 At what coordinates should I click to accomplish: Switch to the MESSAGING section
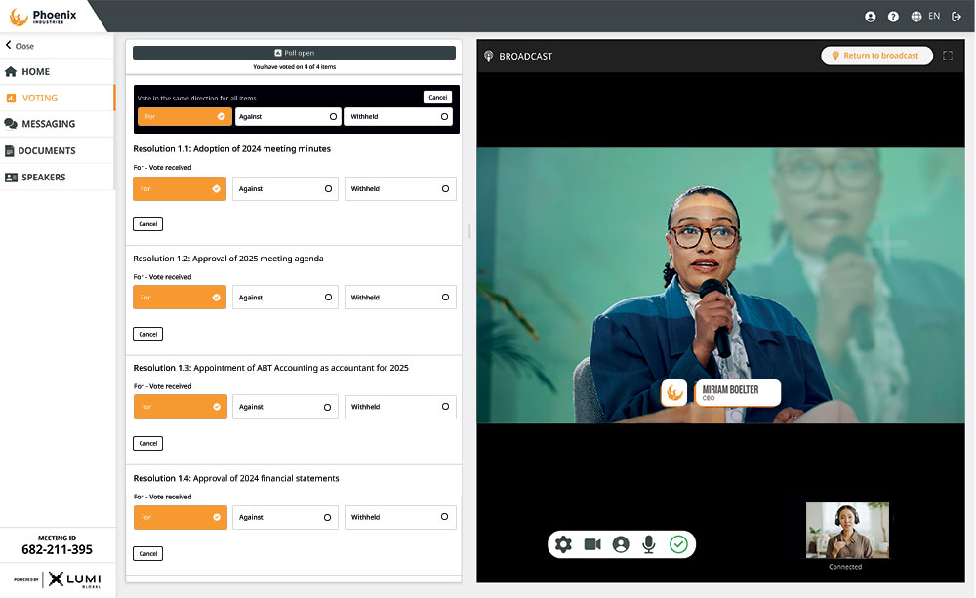coord(47,123)
